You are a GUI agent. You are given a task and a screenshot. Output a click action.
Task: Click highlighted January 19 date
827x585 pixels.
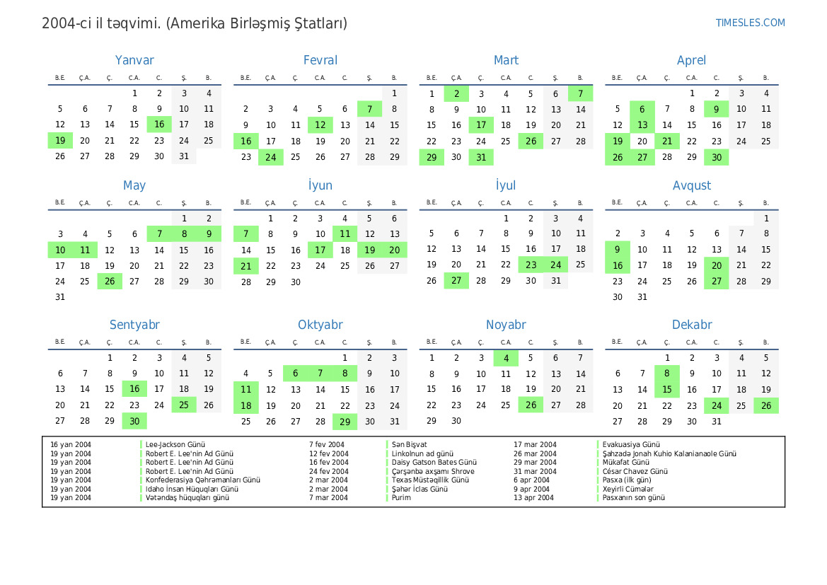(x=60, y=141)
